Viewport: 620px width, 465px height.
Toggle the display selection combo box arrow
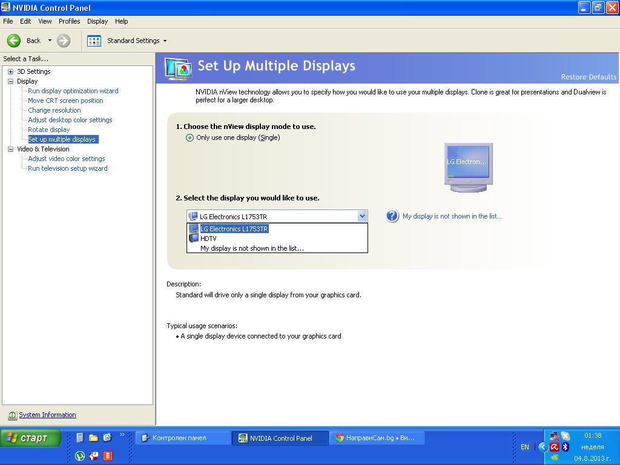coord(362,216)
